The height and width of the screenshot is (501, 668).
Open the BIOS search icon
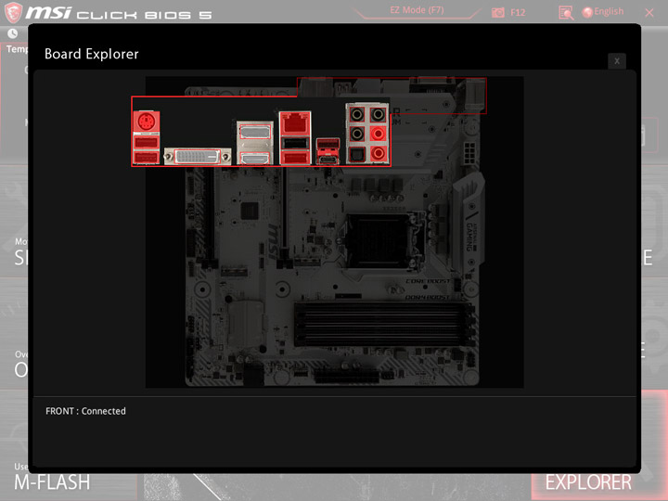tap(566, 13)
